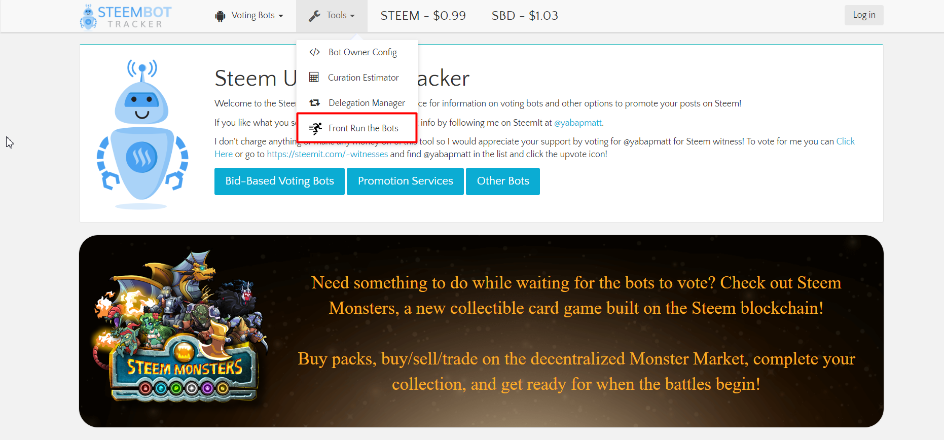Click the large blue robot mascot image
Viewport: 944px width, 440px height.
pos(142,134)
